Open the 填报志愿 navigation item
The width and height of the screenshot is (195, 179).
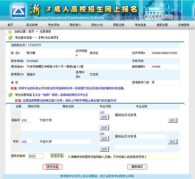tap(162, 25)
